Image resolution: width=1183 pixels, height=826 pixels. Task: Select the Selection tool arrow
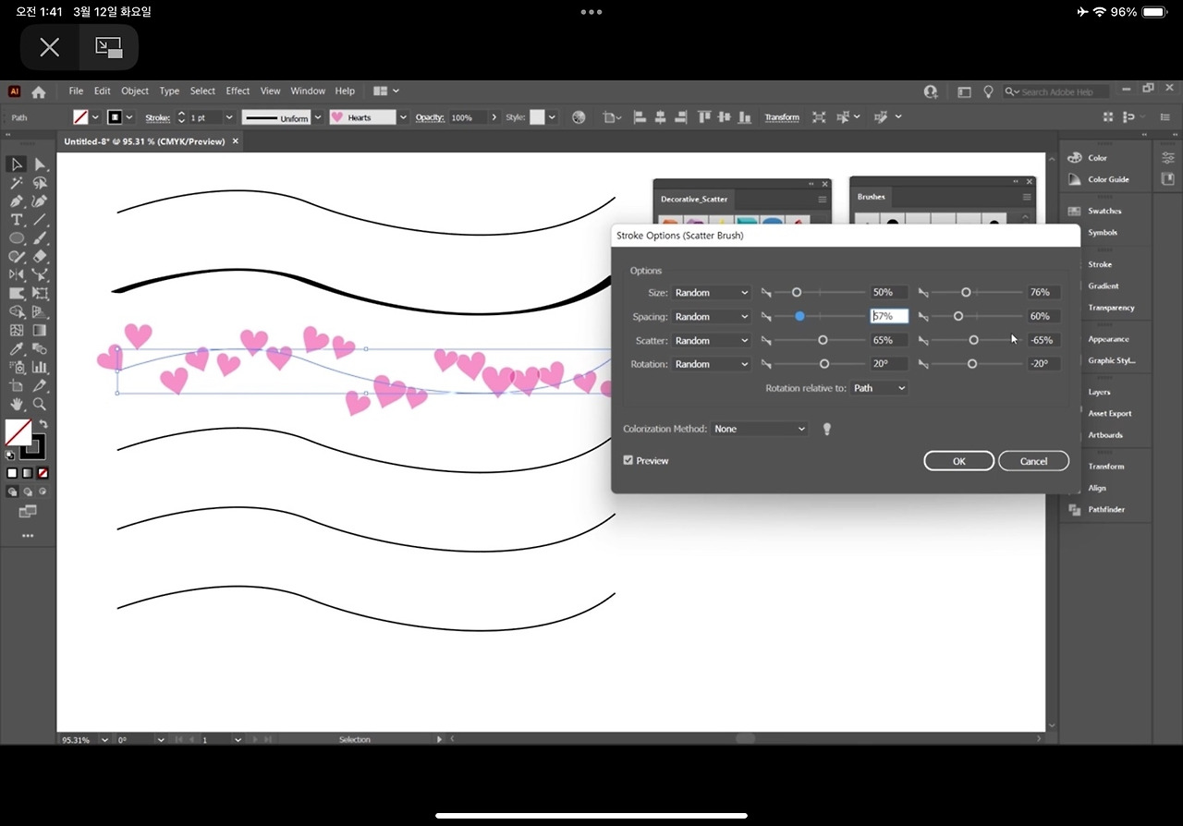[x=17, y=164]
